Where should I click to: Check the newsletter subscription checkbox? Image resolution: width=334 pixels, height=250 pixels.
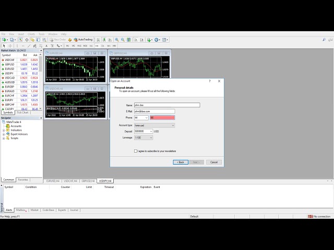(x=136, y=151)
